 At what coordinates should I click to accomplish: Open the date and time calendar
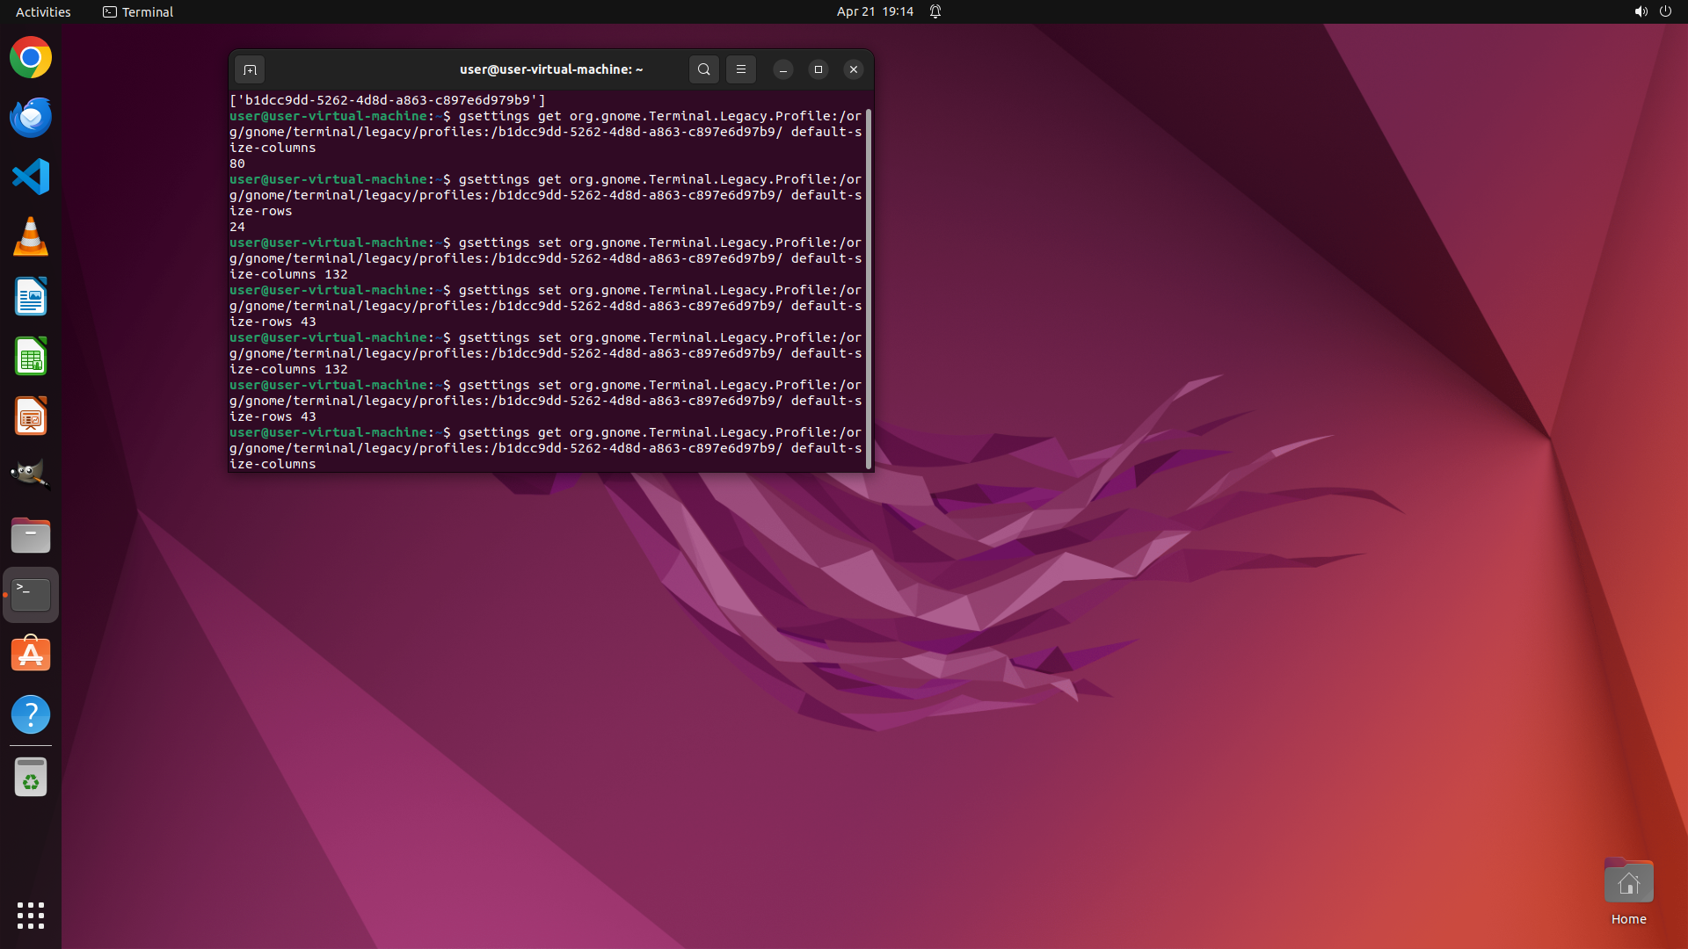tap(875, 11)
